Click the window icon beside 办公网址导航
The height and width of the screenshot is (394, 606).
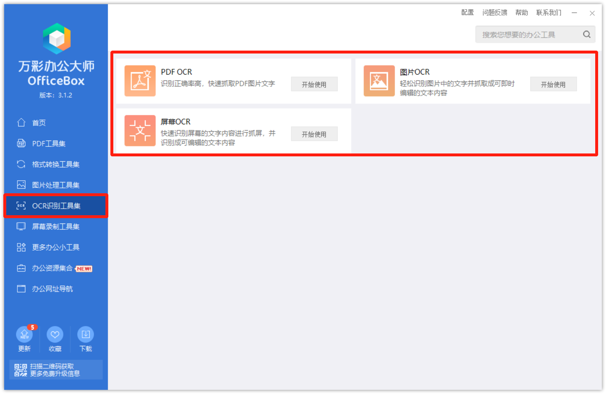21,289
